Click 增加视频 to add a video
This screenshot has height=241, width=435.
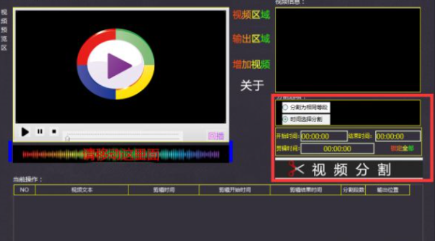point(251,64)
